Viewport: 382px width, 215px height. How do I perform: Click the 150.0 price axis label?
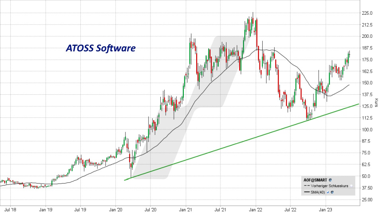[367, 83]
